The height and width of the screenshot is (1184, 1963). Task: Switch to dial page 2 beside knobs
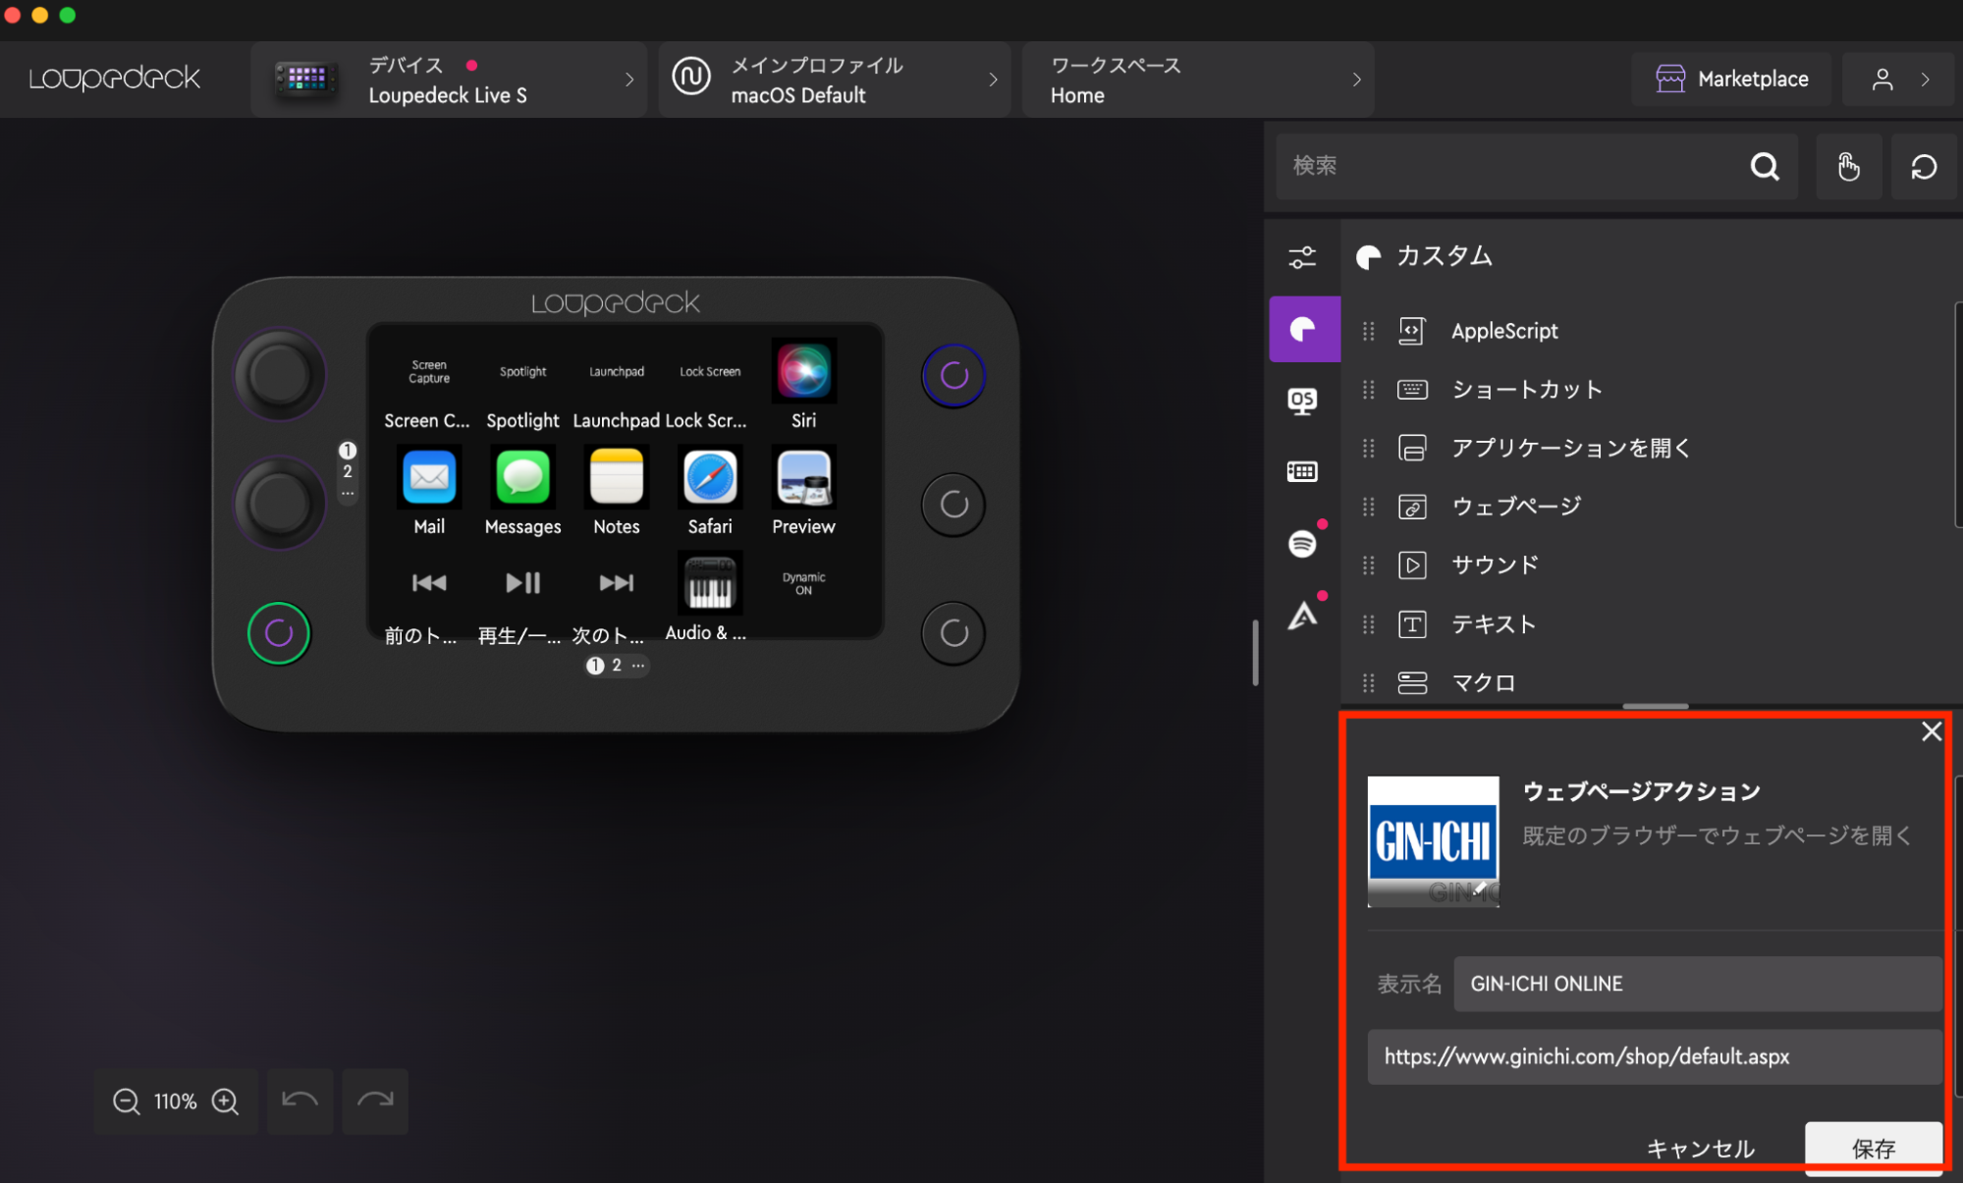click(348, 471)
